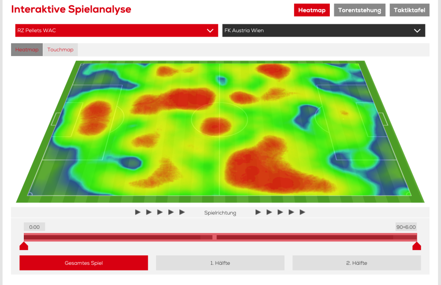Click the end handle of the time slider
This screenshot has width=441, height=285.
tap(416, 246)
